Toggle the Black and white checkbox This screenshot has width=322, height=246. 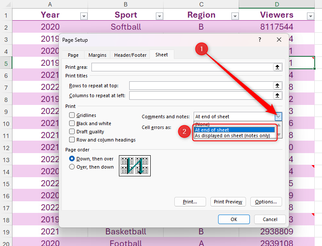point(72,123)
